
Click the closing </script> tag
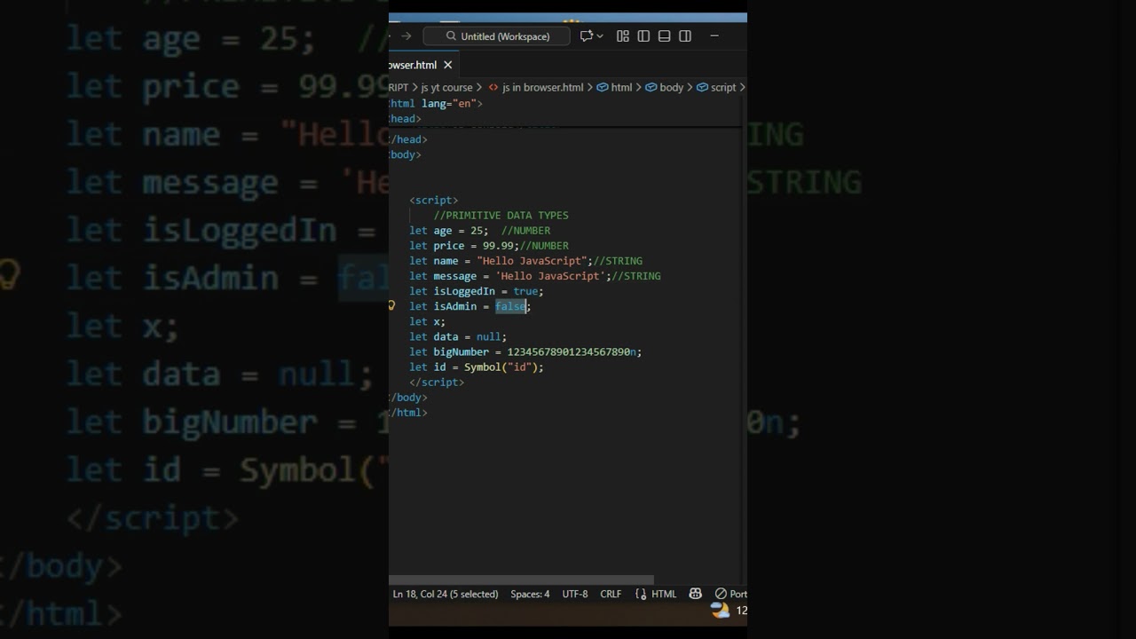point(437,383)
